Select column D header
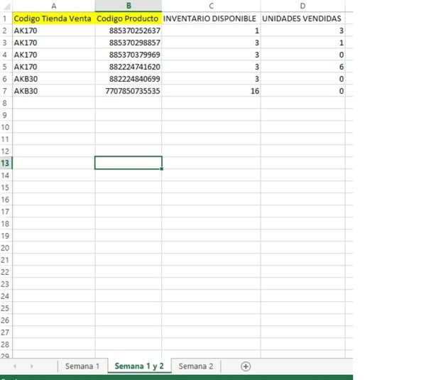The image size is (426, 380). [302, 6]
